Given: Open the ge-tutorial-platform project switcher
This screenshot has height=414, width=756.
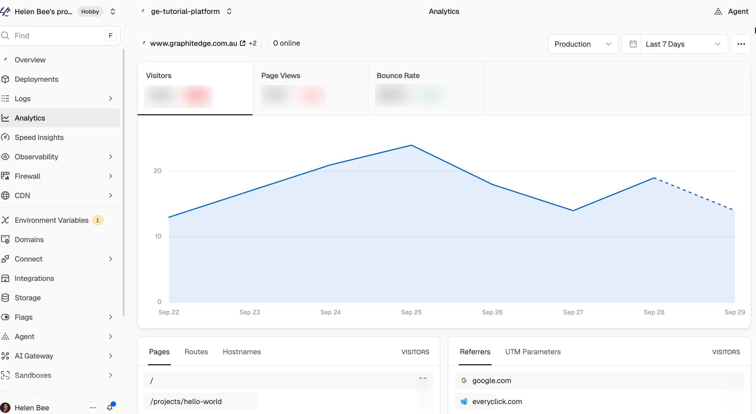Looking at the screenshot, I should click(x=229, y=12).
